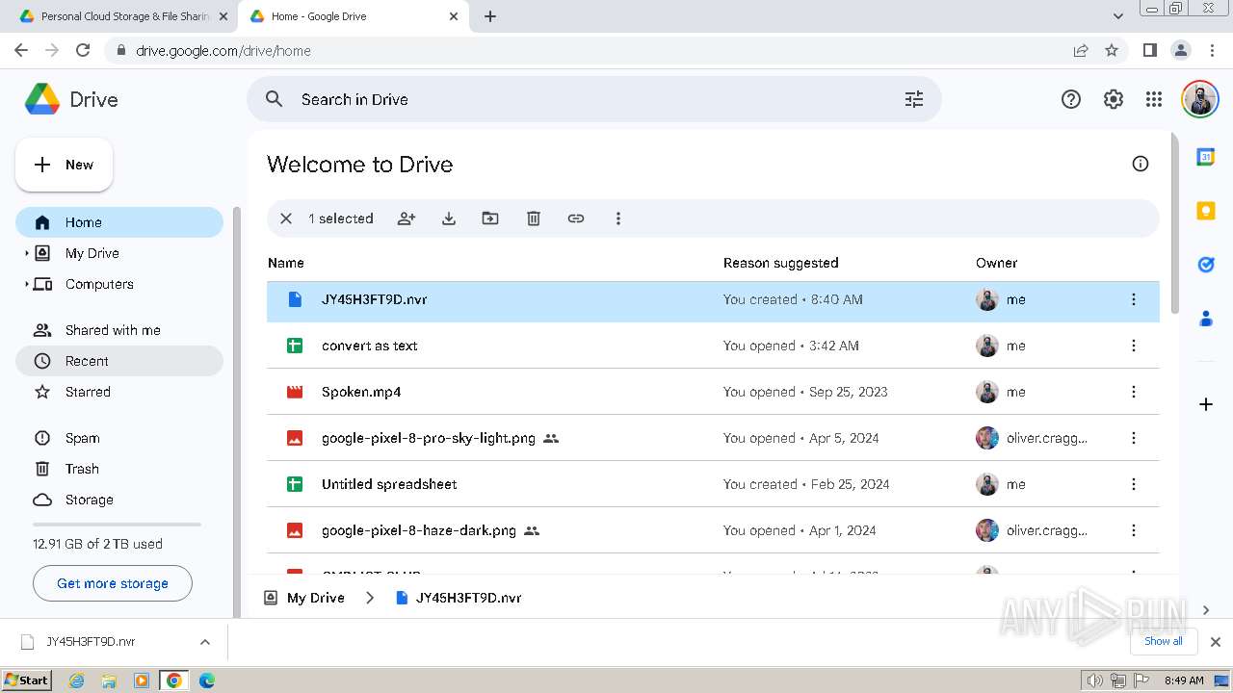Move selected file to trash icon
The height and width of the screenshot is (693, 1233).
[534, 218]
